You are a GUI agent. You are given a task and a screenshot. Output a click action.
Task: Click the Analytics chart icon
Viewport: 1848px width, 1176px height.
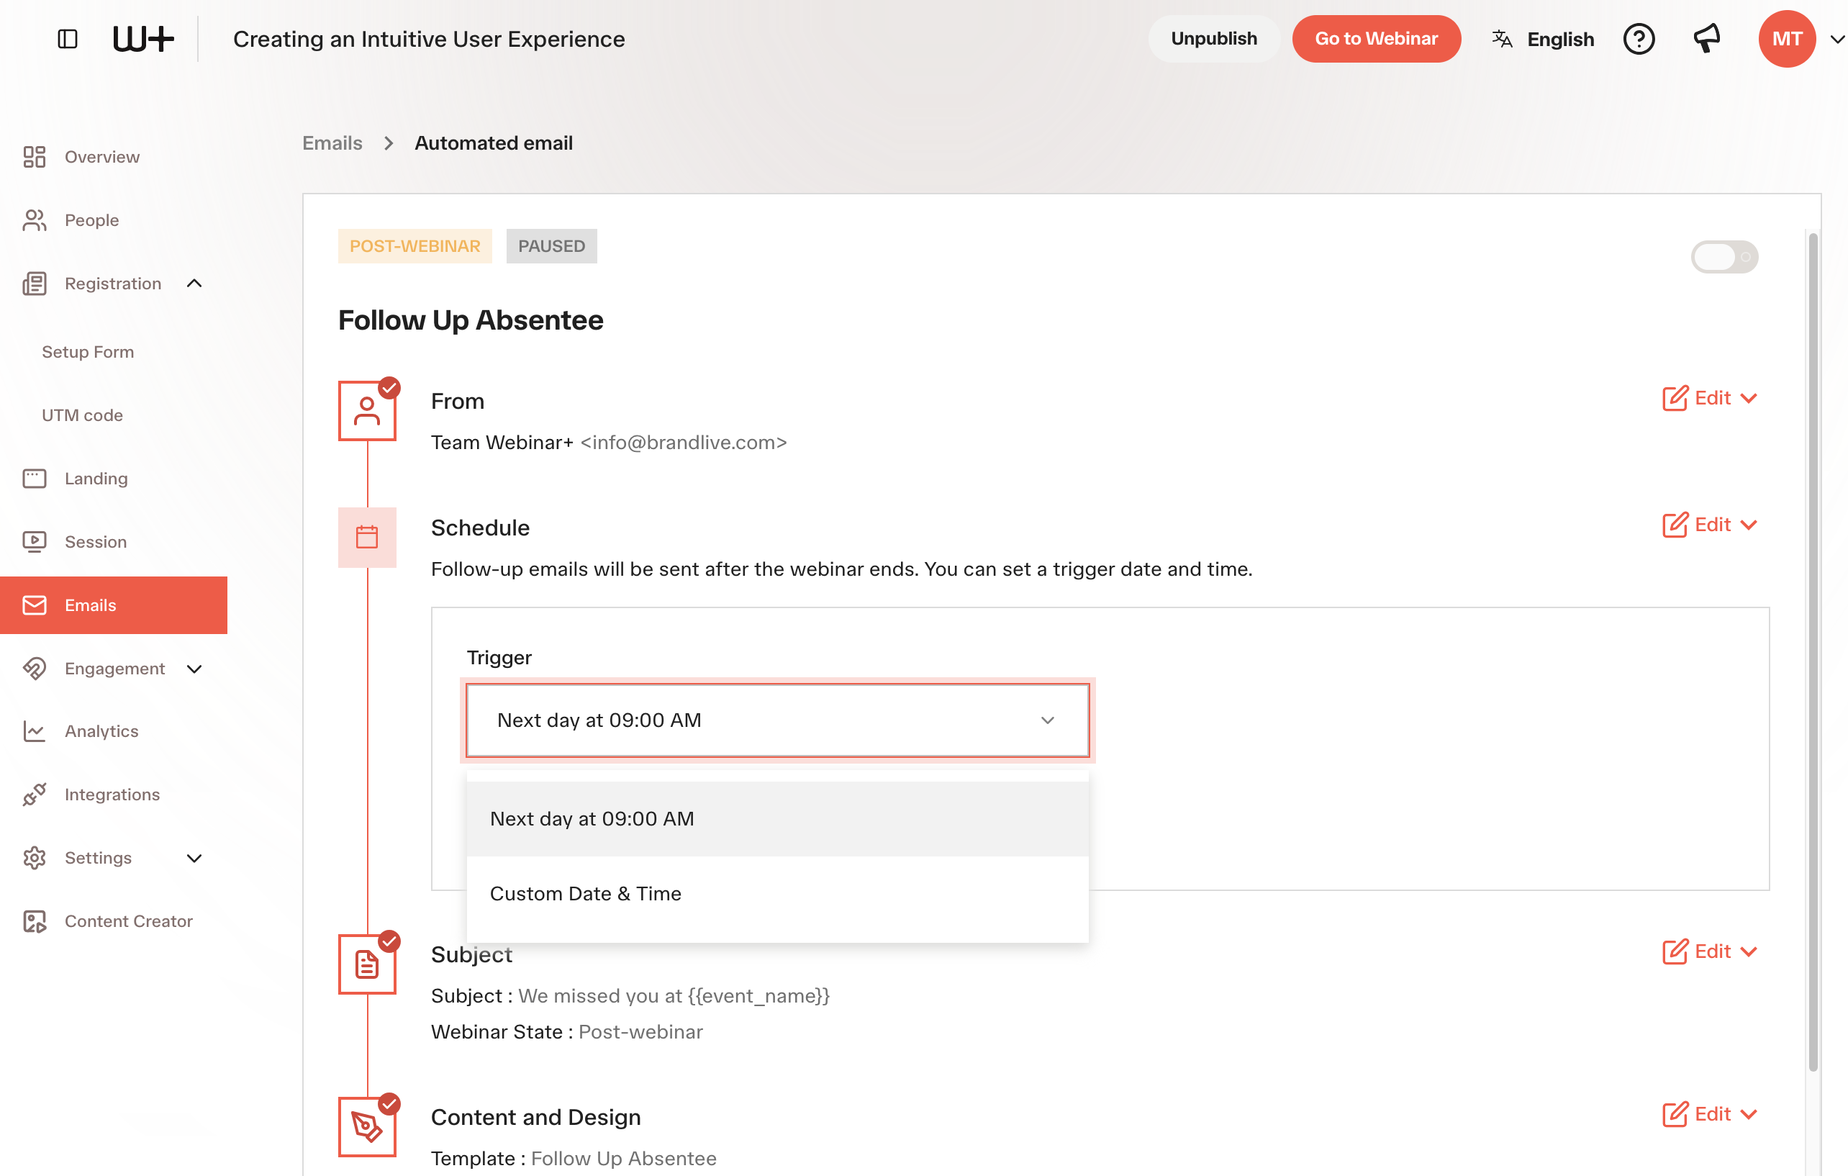35,731
